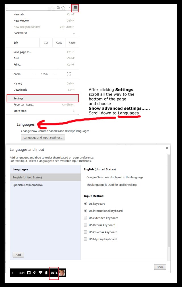Open the Chrome hamburger menu
182x287 pixels.
pos(75,8)
